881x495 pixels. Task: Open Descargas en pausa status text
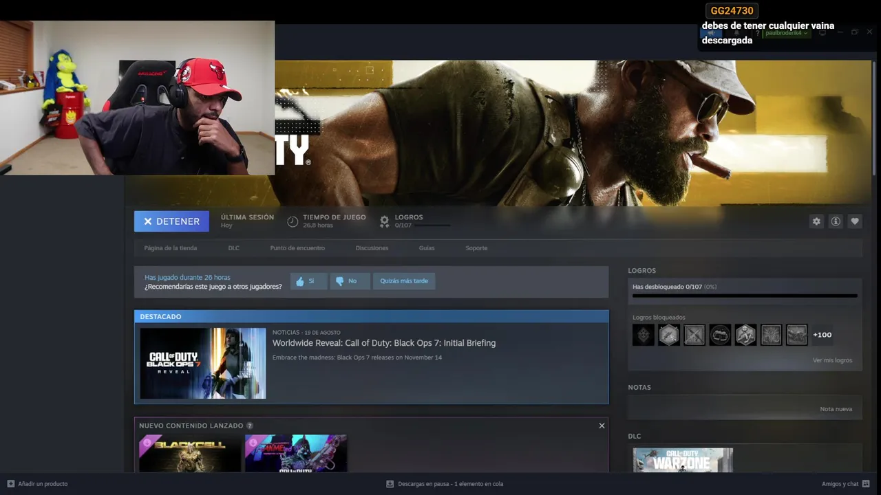click(x=450, y=484)
